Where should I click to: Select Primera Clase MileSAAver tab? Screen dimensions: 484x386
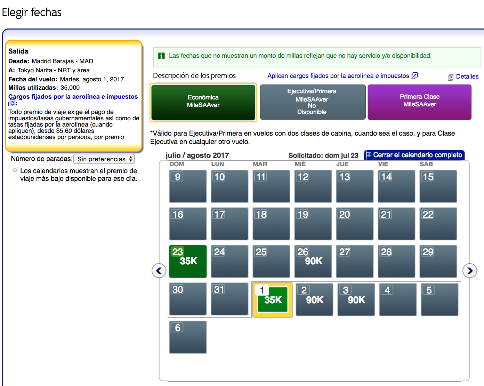[x=420, y=102]
